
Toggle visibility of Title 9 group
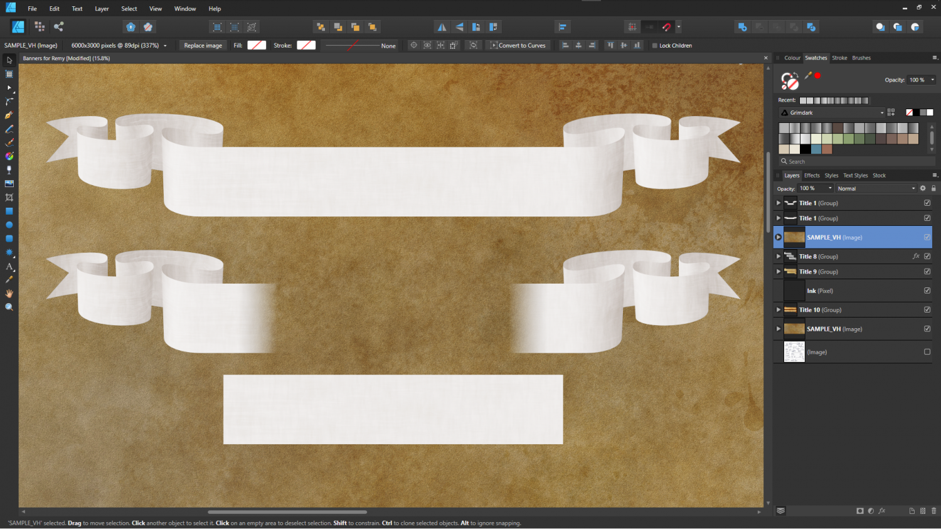927,271
